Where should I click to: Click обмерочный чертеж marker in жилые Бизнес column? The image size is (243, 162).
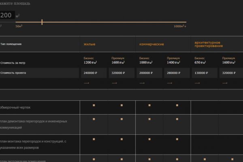click(94, 105)
